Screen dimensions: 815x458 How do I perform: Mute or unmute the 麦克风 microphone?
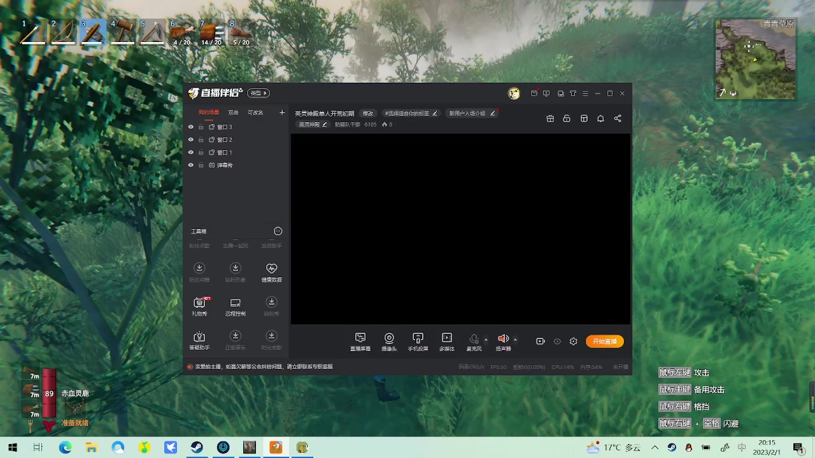pos(474,342)
